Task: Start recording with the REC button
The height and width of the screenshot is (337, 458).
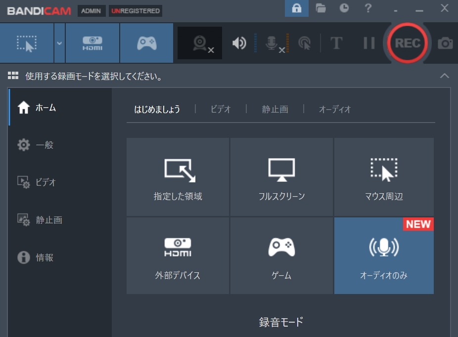Action: pos(408,43)
